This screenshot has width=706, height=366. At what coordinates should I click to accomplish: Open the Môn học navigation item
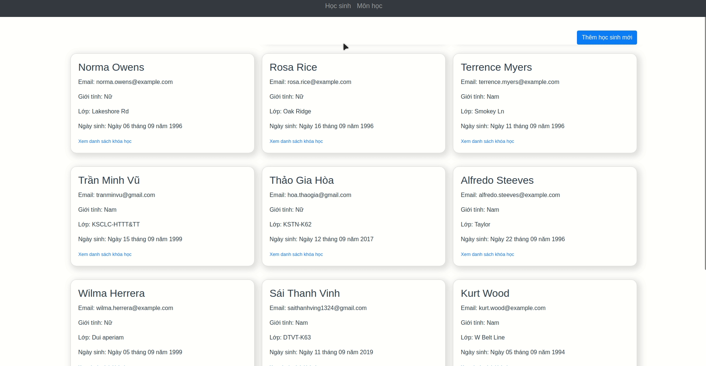point(370,6)
